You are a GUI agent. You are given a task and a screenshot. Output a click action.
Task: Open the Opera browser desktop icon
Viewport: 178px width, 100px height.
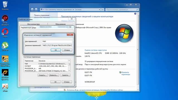click(x=5, y=33)
